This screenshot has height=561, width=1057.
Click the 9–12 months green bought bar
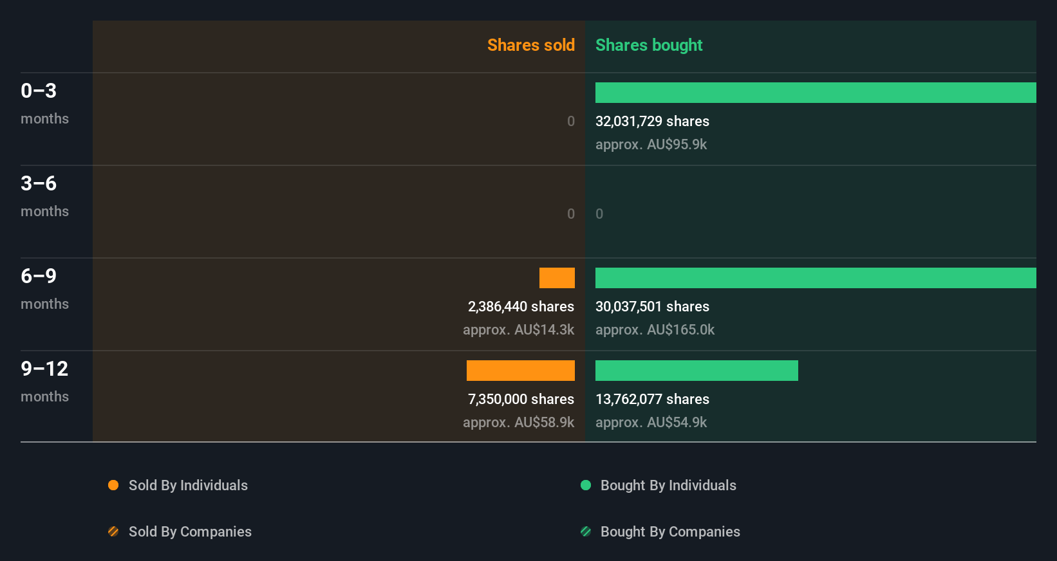click(x=697, y=371)
